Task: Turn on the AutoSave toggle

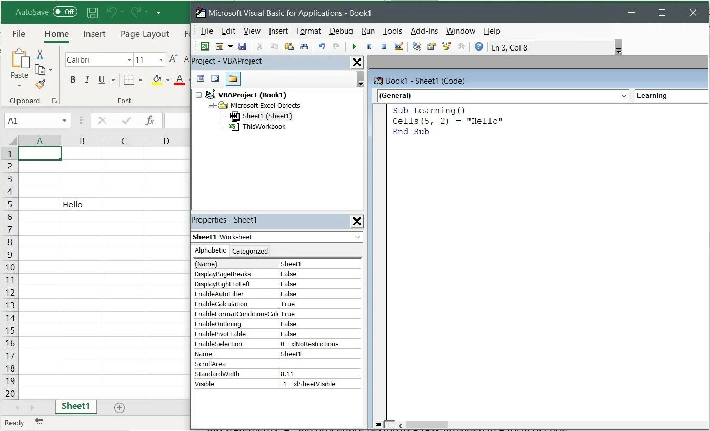Action: 65,12
